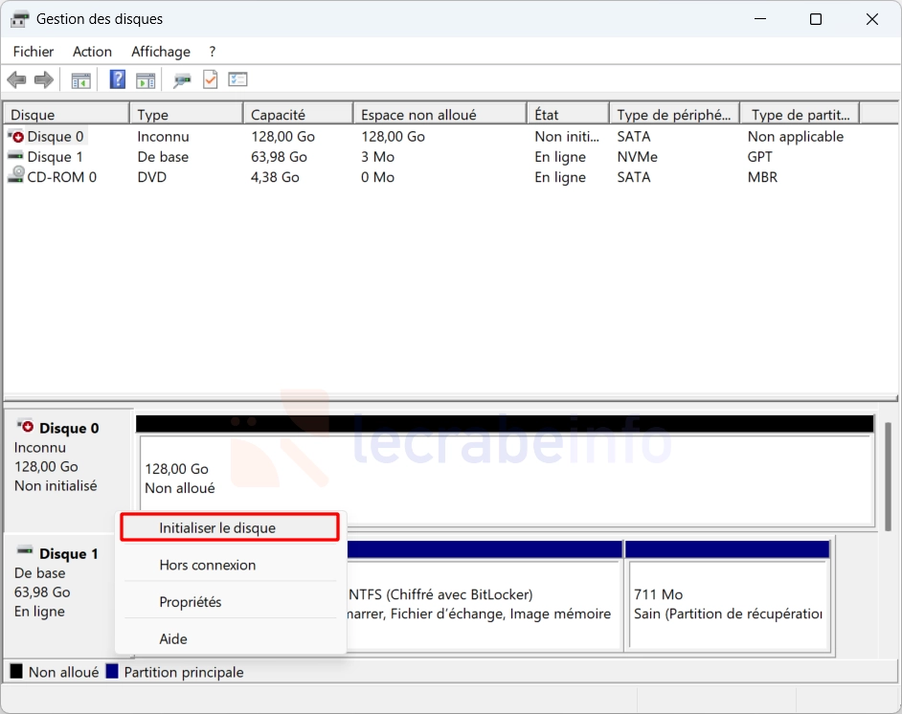Open the Affichage menu

click(161, 52)
